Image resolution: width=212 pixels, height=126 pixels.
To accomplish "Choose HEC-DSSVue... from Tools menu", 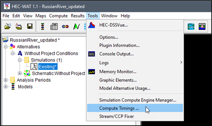I will pos(135,25).
